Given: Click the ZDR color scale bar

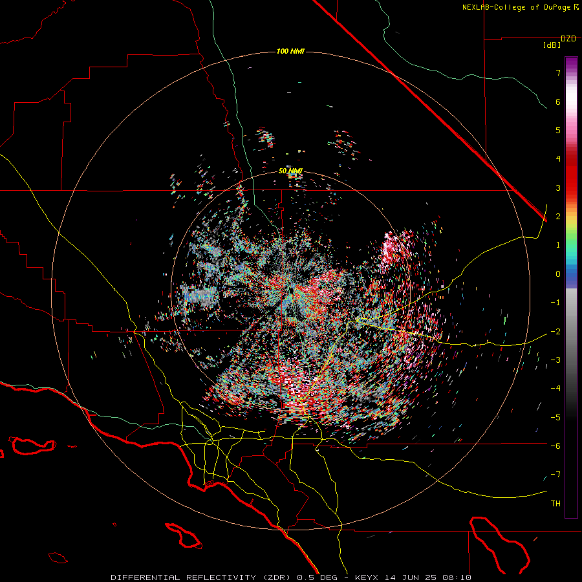Looking at the screenshot, I should click(x=571, y=287).
